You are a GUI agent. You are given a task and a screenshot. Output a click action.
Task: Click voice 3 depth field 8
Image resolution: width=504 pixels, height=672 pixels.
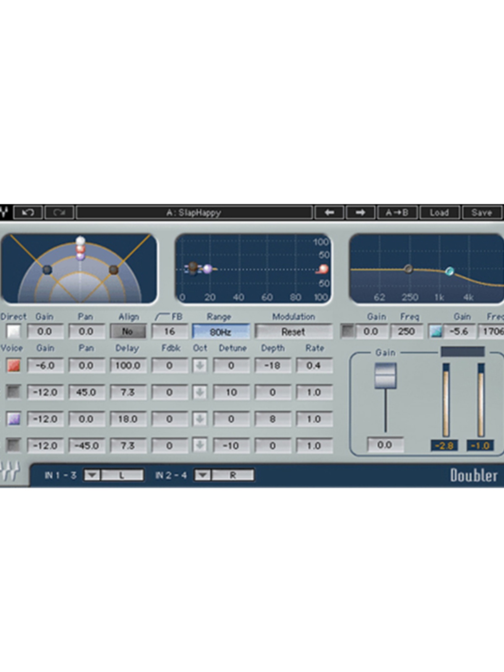point(273,419)
